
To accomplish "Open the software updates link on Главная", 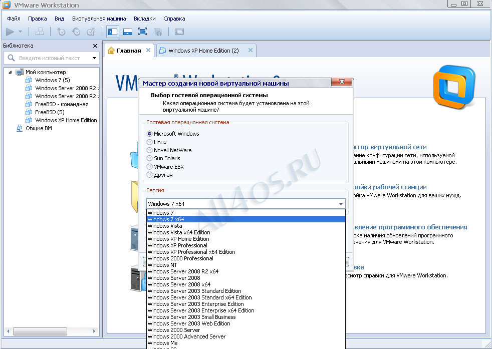I will [x=410, y=227].
